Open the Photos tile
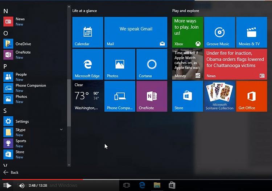This screenshot has height=191, width=272. 120,64
